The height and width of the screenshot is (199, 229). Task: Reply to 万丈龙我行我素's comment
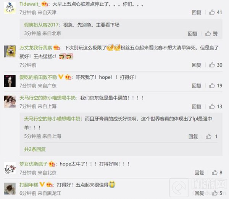click(x=197, y=65)
